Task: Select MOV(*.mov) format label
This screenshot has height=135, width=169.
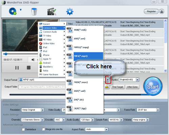Action: (81, 82)
